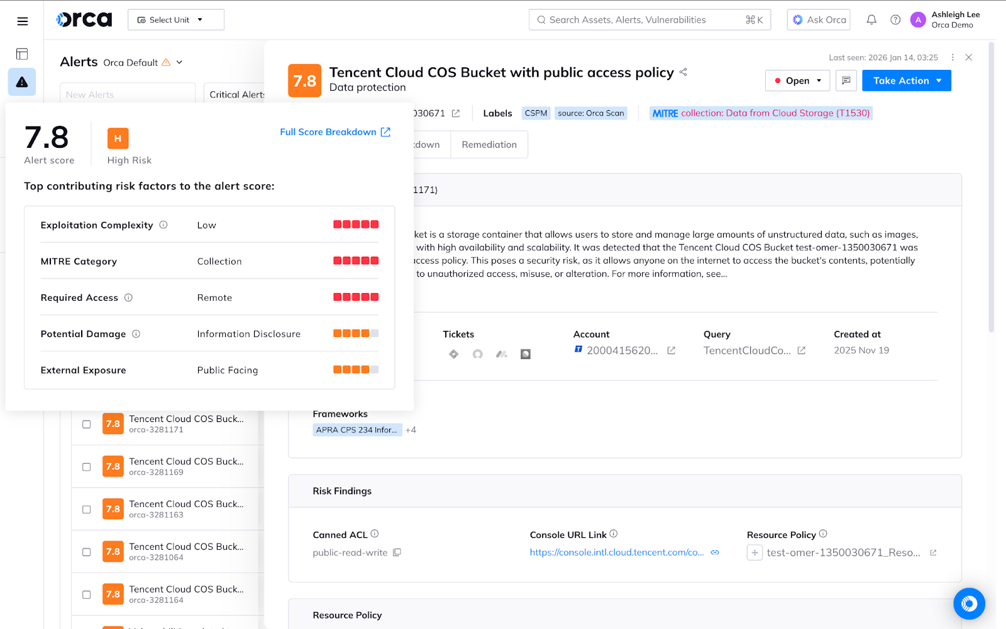Open the help question mark icon
1006x629 pixels.
[895, 20]
